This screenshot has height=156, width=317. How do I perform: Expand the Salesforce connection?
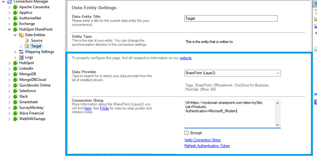pos(9,91)
